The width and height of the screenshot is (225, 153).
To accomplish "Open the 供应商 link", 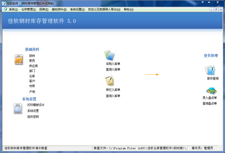I will [33, 66].
